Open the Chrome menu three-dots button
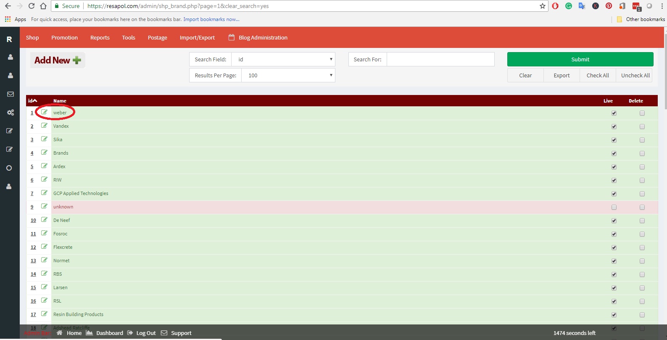This screenshot has height=340, width=667. click(662, 6)
